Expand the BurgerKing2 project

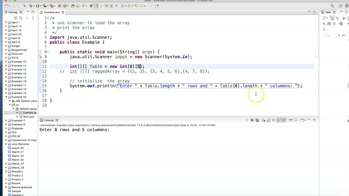pos(6,50)
